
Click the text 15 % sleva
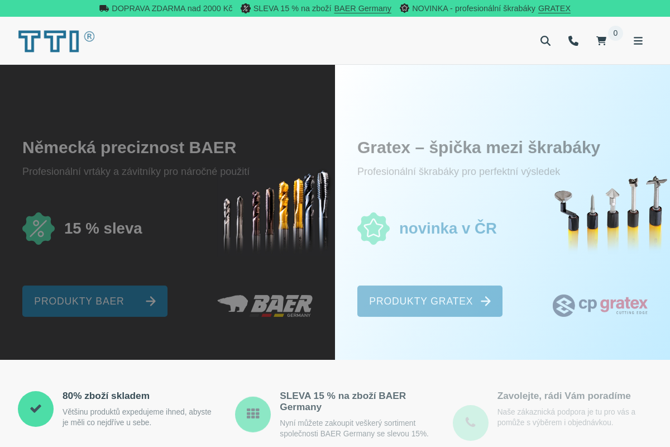tap(103, 229)
